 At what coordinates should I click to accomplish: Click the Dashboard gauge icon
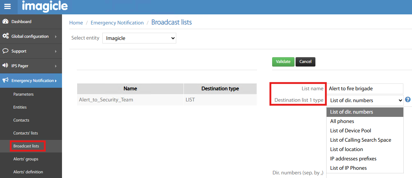click(x=5, y=22)
